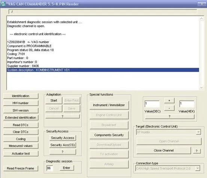The width and height of the screenshot is (207, 178).
Task: Click the Read DTCs button
Action: click(x=21, y=125)
